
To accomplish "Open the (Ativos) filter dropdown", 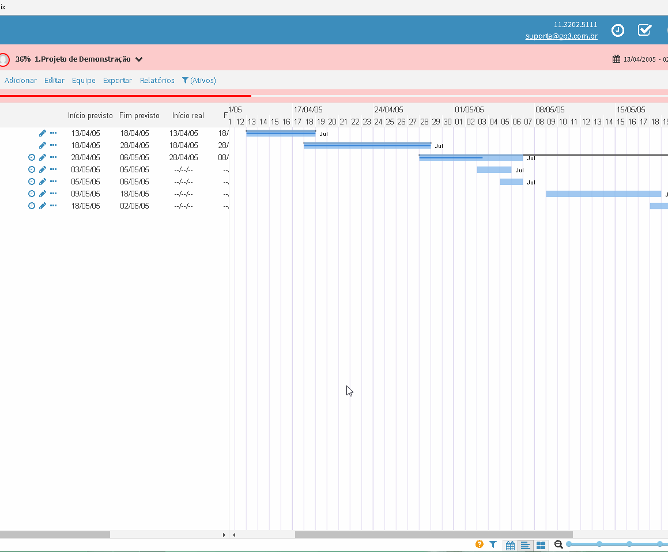I will [x=199, y=81].
